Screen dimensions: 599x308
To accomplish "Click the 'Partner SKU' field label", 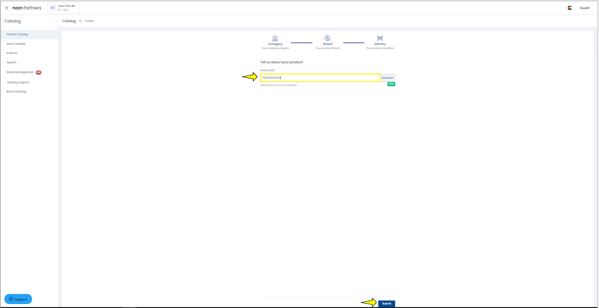I will coord(268,70).
